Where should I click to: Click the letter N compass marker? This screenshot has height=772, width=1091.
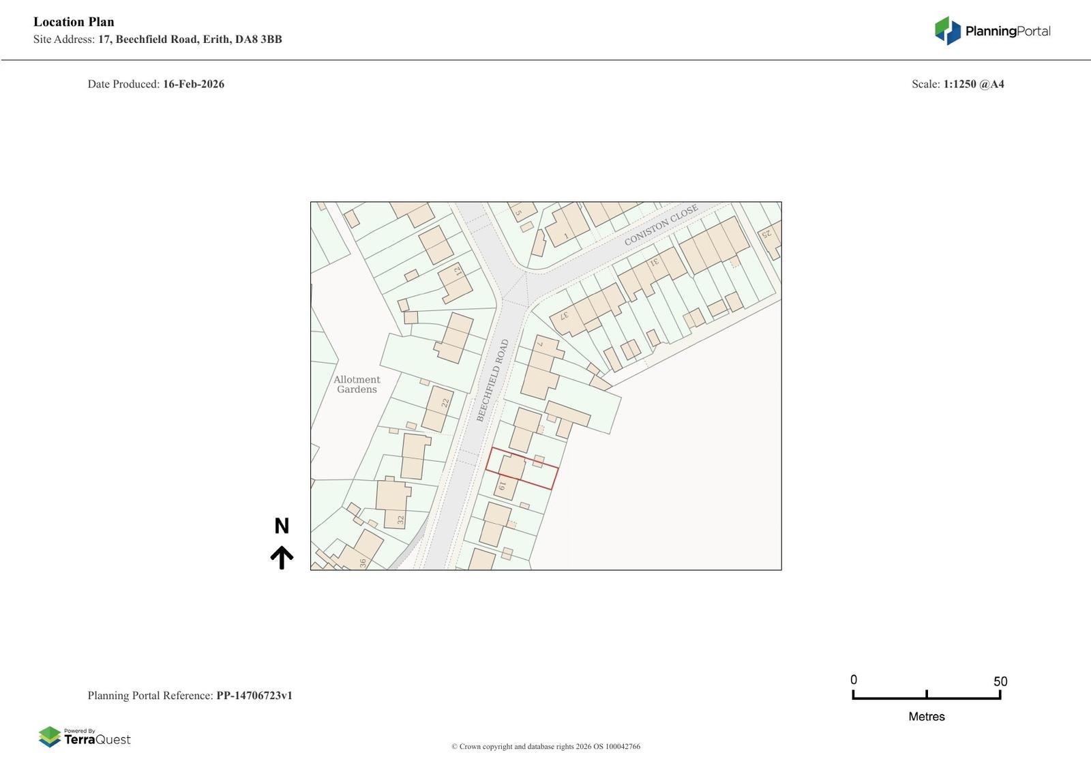[x=282, y=526]
